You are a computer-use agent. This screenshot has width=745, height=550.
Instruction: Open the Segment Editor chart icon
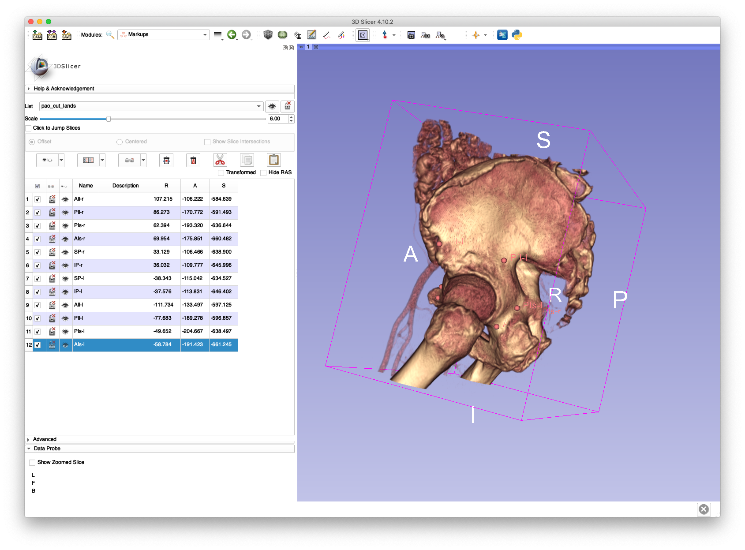(311, 35)
